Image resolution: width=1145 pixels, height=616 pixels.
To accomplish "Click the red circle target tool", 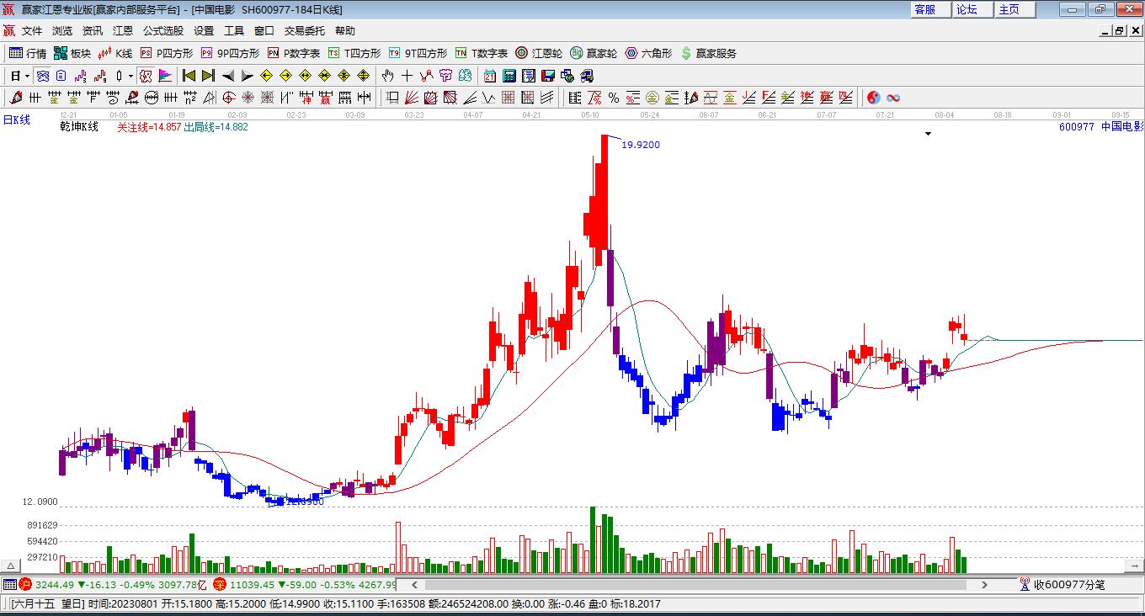I will [228, 98].
